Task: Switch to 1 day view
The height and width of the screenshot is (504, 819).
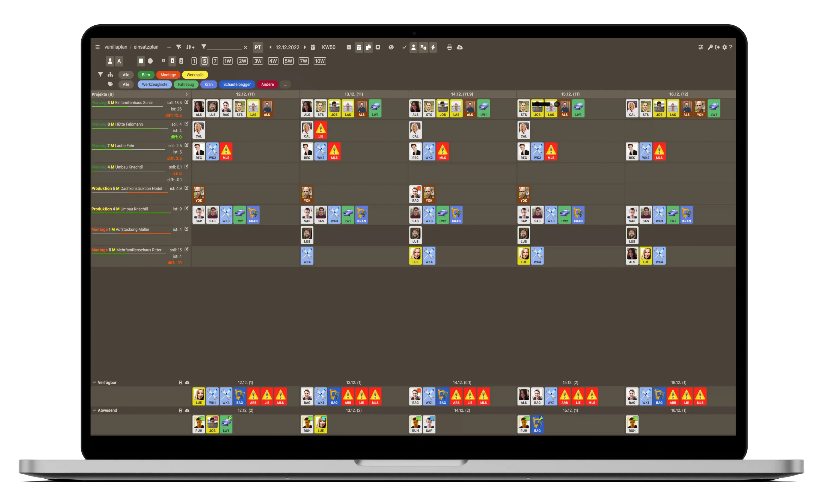Action: (194, 61)
